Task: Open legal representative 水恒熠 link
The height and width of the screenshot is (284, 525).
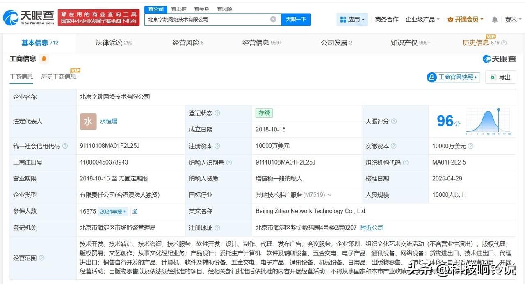Action: (x=108, y=122)
